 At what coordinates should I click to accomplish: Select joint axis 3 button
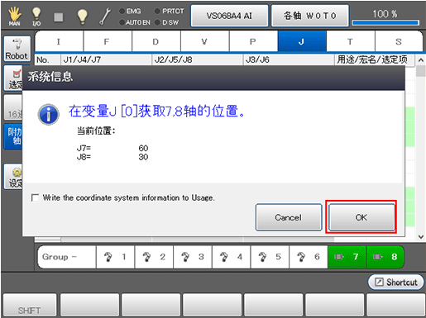click(x=193, y=257)
